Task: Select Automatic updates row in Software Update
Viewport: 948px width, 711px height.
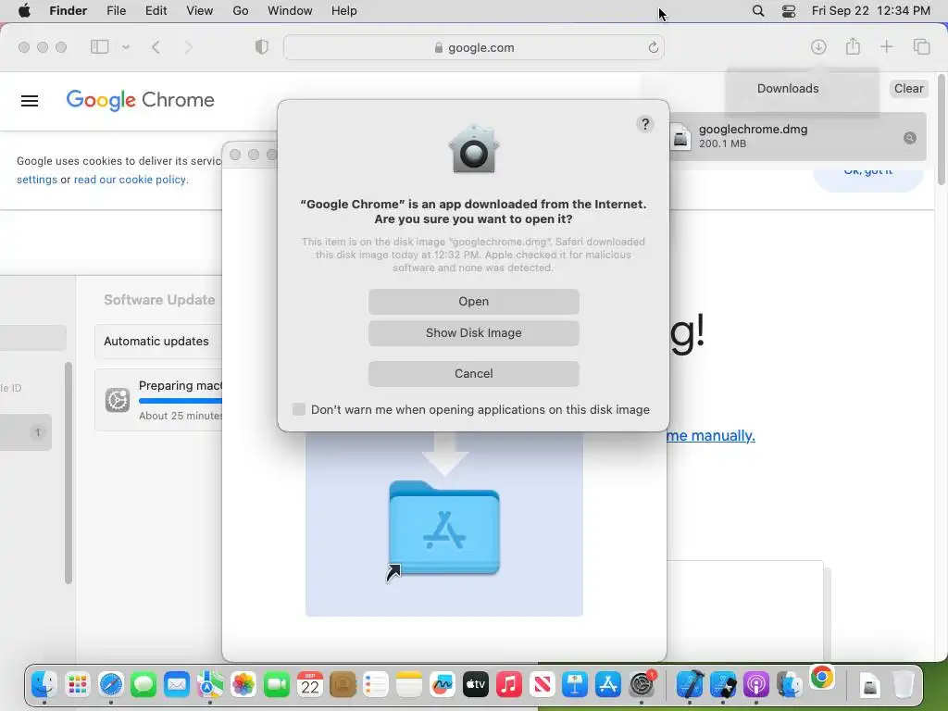Action: (158, 341)
